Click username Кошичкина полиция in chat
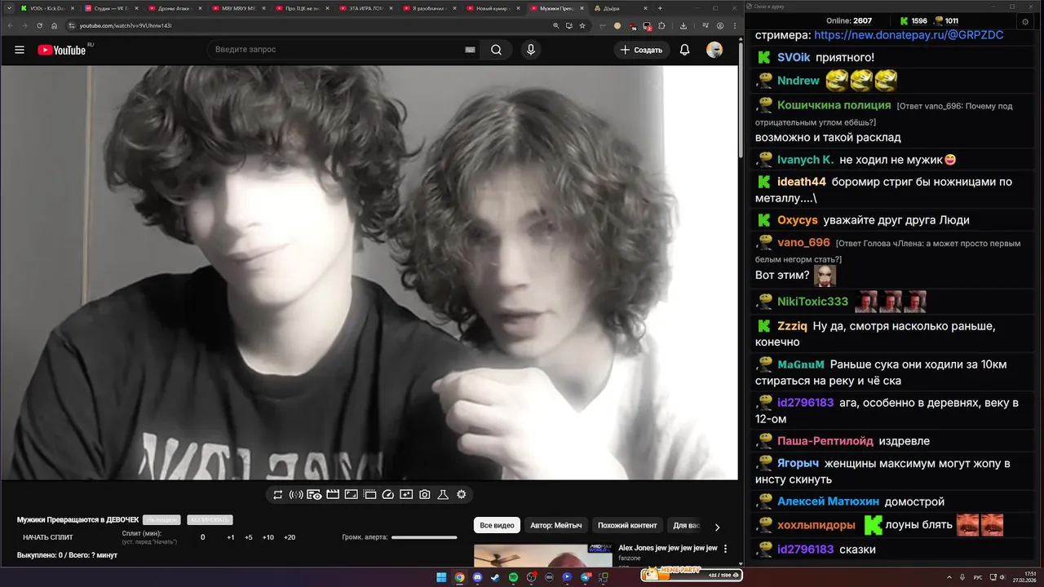Image resolution: width=1044 pixels, height=587 pixels. 834,105
